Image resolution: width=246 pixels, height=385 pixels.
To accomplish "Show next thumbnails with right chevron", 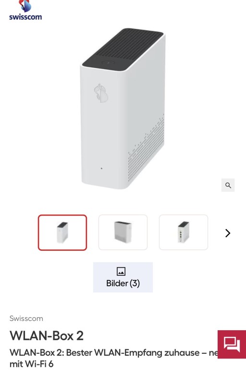I will pyautogui.click(x=228, y=233).
